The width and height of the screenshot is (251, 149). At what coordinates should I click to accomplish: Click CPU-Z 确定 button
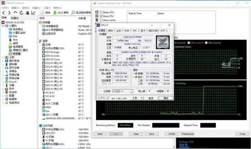(166, 98)
